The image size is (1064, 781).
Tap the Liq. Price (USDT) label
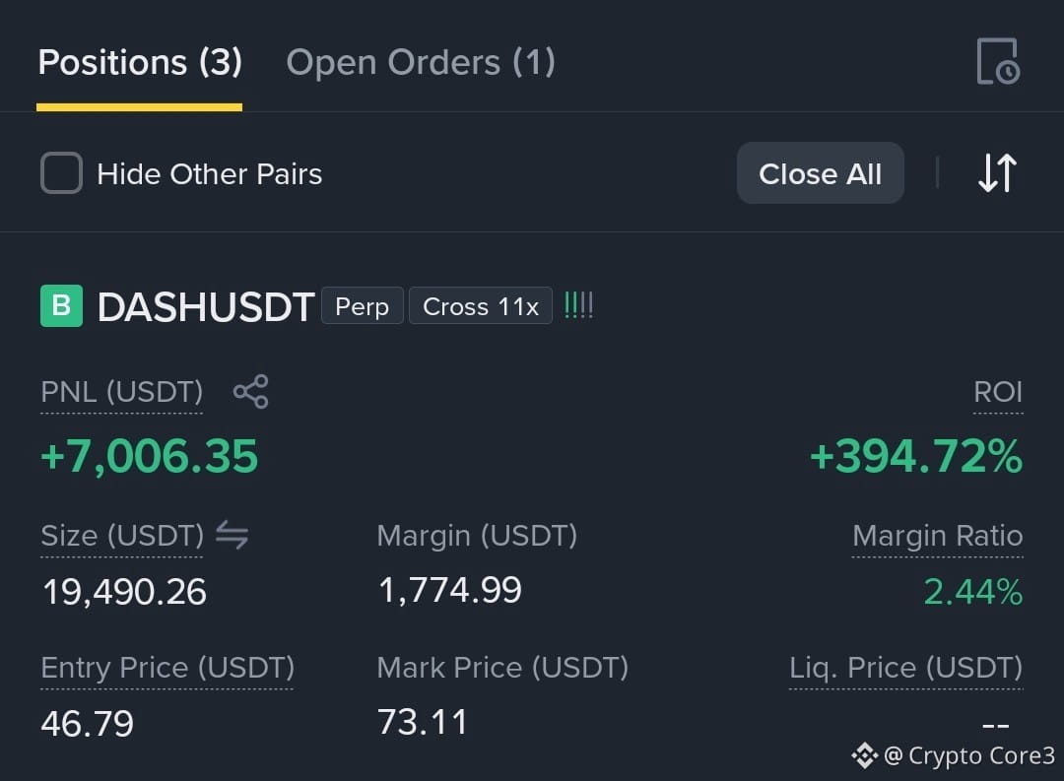tap(905, 668)
